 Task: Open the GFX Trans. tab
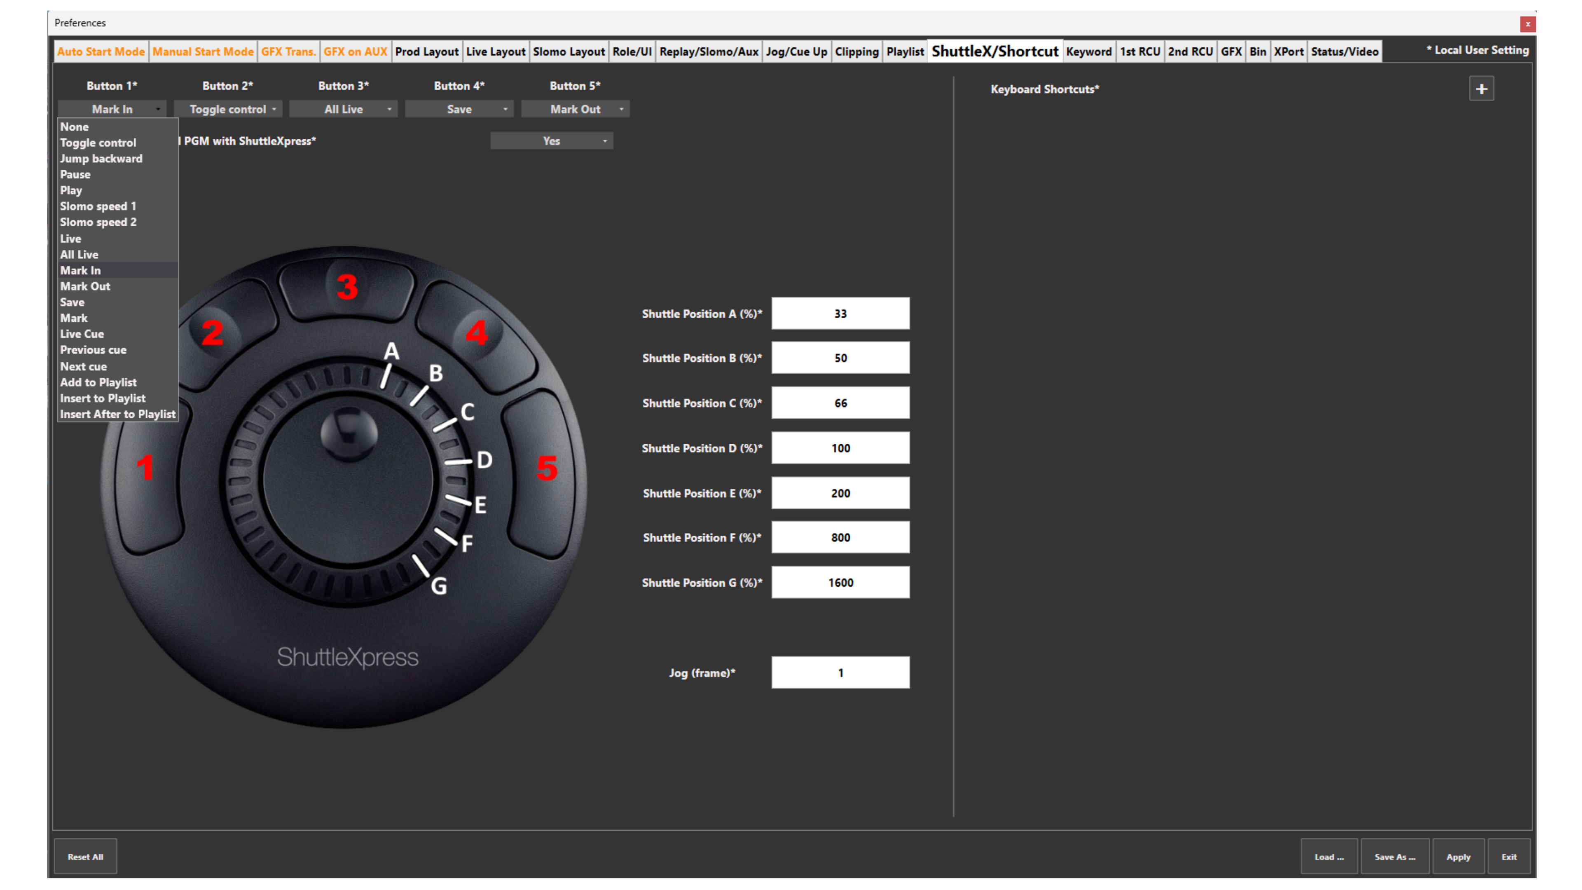[x=288, y=52]
